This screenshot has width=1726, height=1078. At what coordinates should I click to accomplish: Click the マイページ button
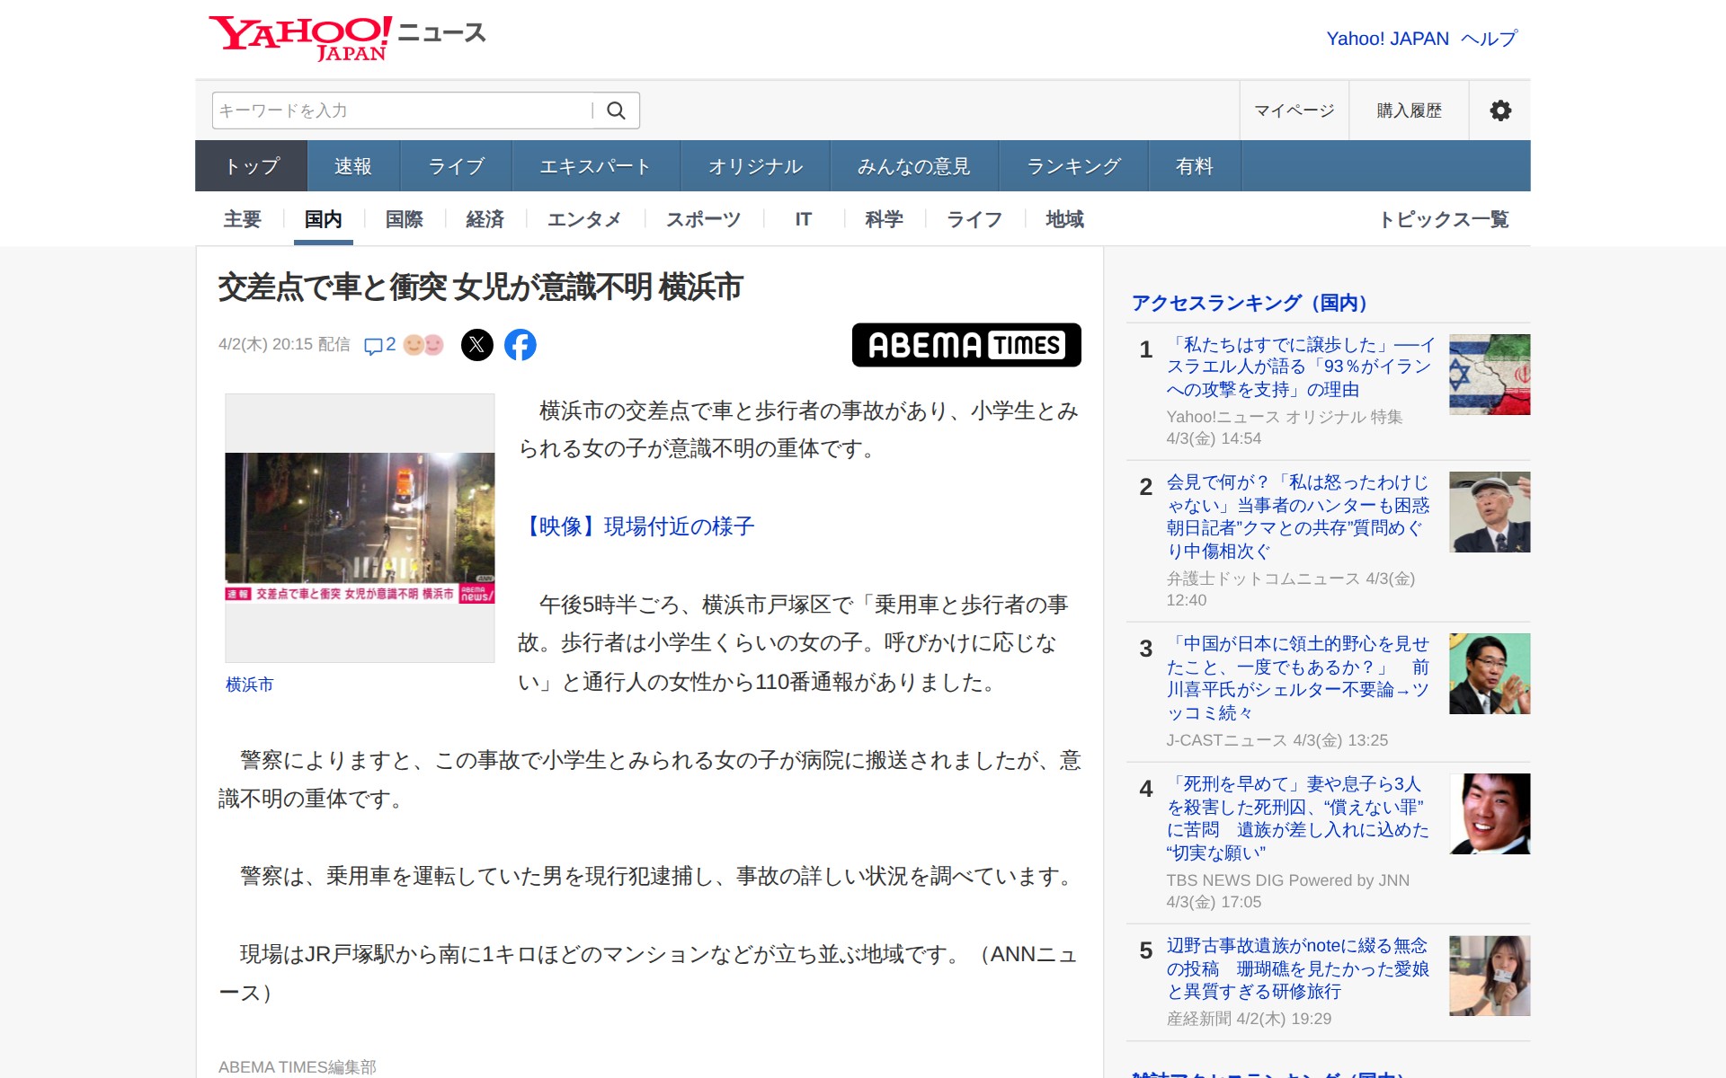click(1294, 110)
